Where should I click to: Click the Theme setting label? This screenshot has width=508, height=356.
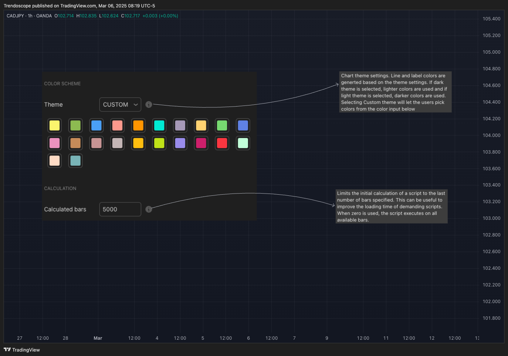54,105
